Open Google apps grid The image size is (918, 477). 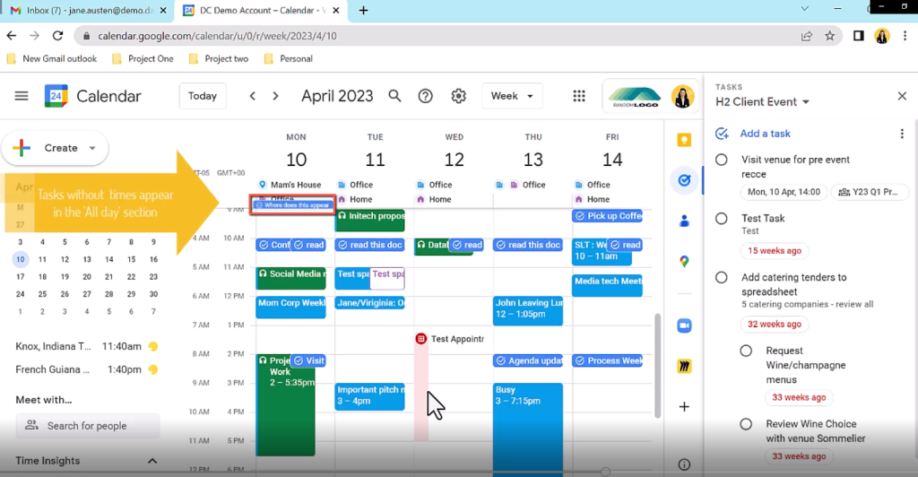pos(579,96)
